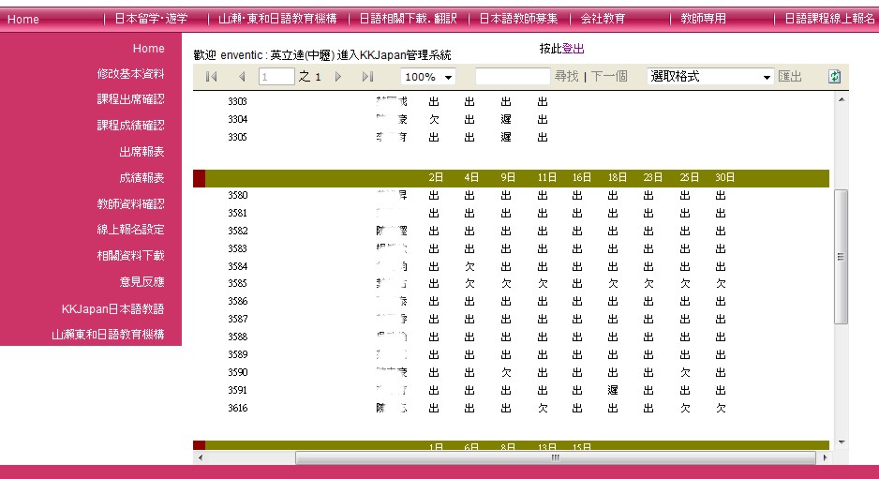This screenshot has width=879, height=479.
Task: Click student ID 3587
Action: [238, 319]
